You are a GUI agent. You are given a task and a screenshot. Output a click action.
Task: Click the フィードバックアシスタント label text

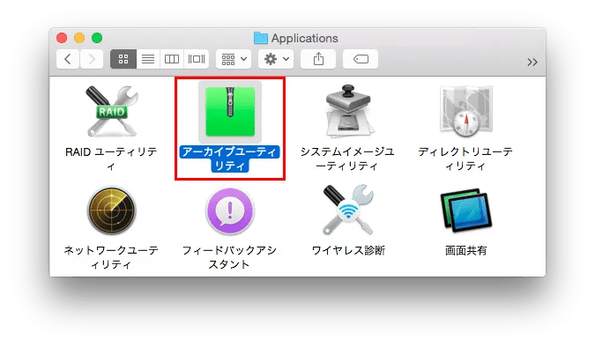click(229, 257)
